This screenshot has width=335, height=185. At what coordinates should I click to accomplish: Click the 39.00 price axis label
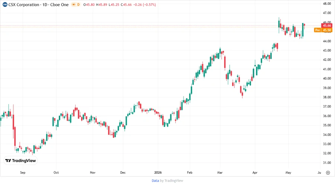point(327,88)
